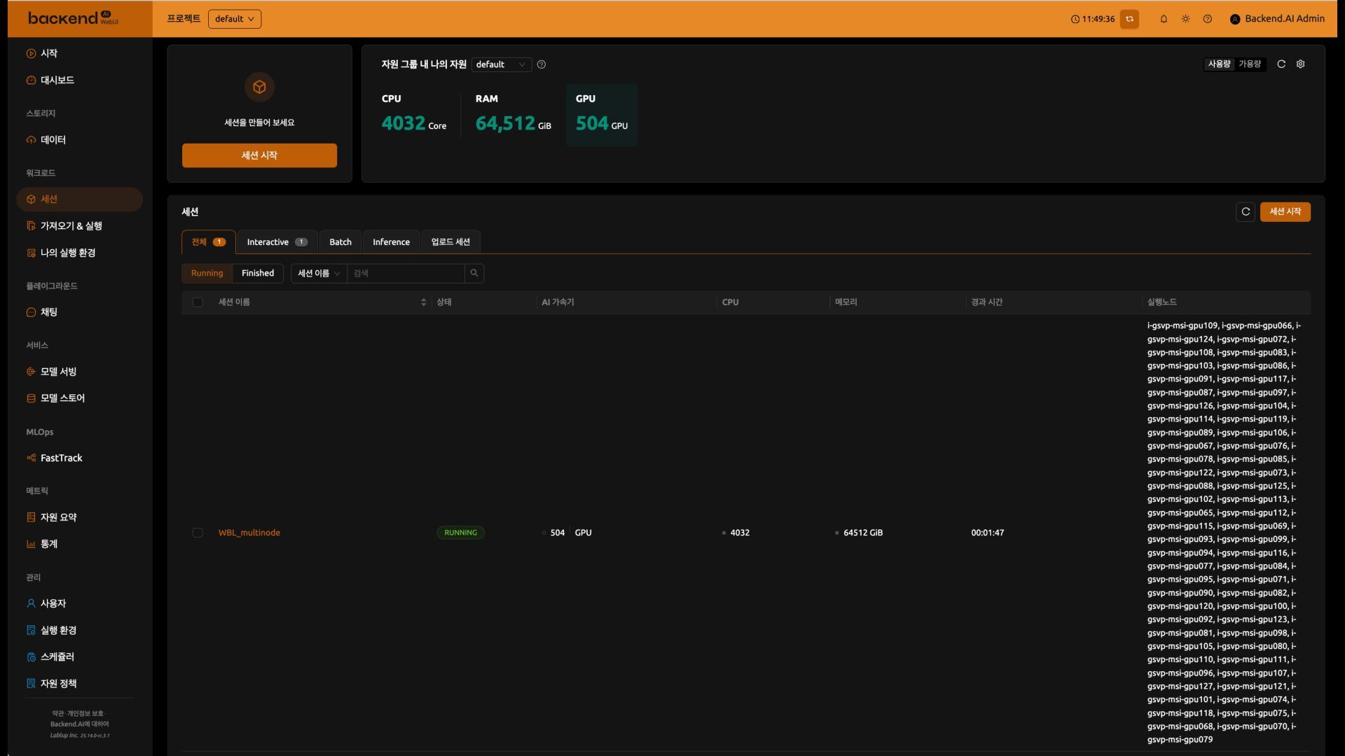Image resolution: width=1345 pixels, height=756 pixels.
Task: Open the help question mark icon in header
Action: point(1207,19)
